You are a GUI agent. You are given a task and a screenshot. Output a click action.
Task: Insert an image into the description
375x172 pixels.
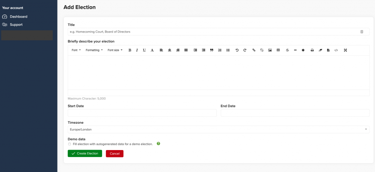270,50
